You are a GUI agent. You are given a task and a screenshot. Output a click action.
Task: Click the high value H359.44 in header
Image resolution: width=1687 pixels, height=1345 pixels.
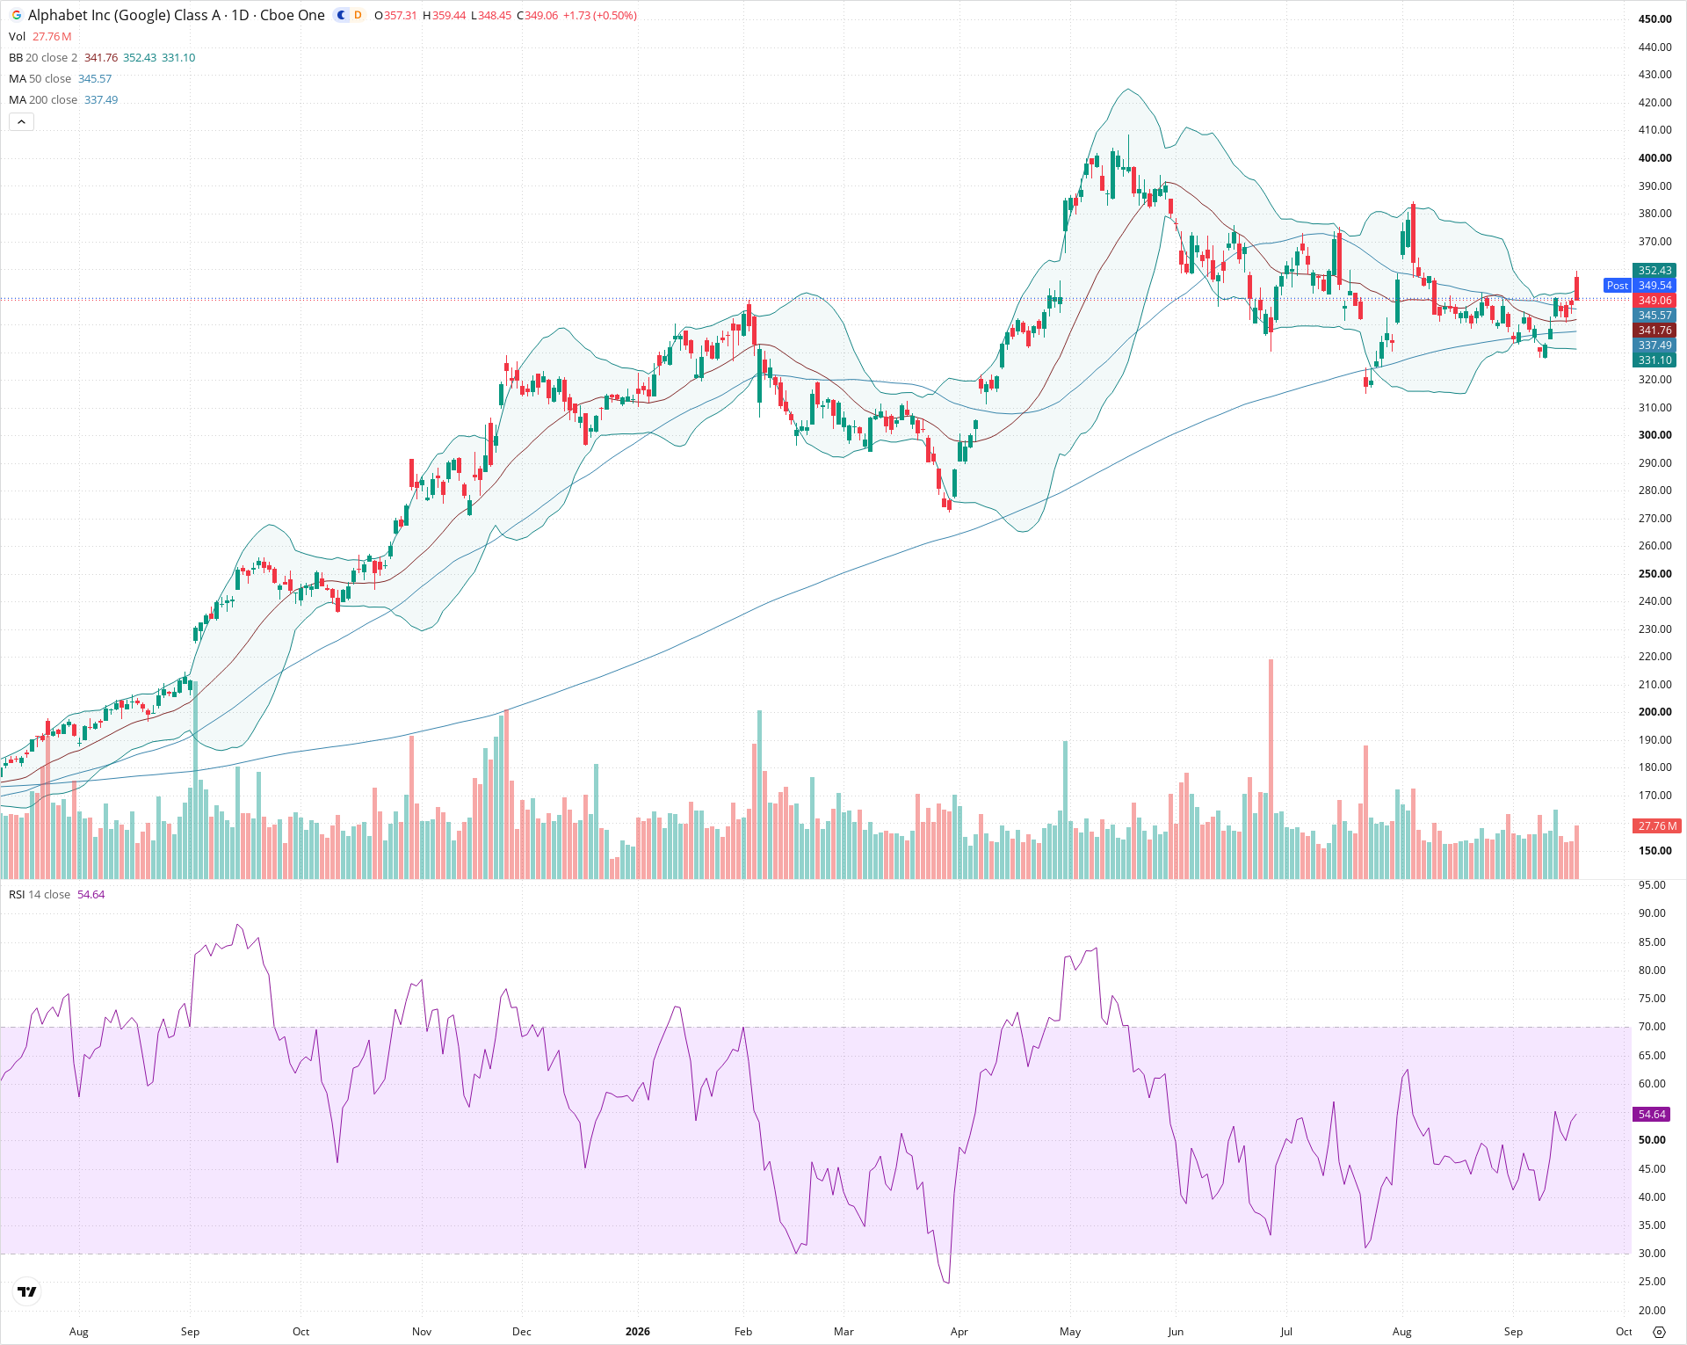pos(444,15)
